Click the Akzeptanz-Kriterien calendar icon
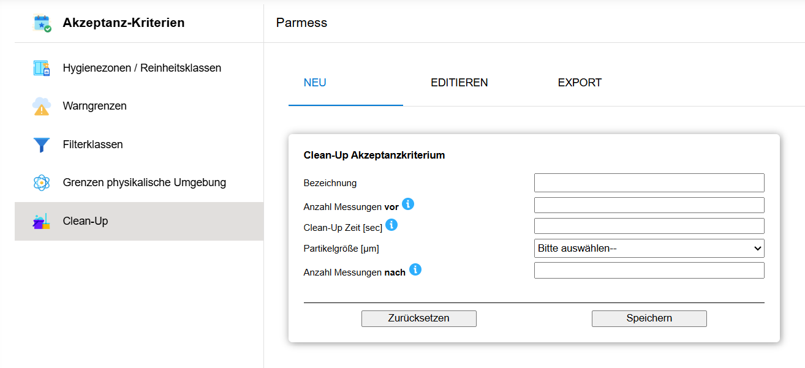The image size is (805, 368). (41, 22)
